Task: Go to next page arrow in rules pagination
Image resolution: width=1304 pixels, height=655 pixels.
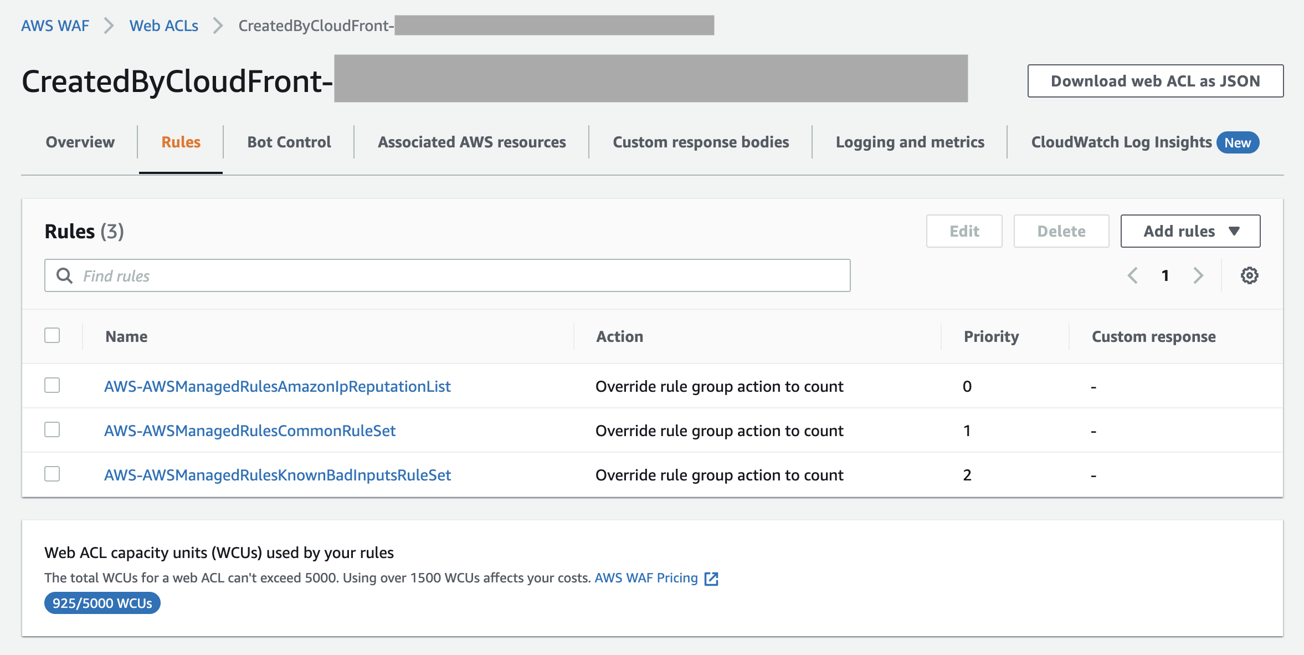Action: click(1198, 275)
